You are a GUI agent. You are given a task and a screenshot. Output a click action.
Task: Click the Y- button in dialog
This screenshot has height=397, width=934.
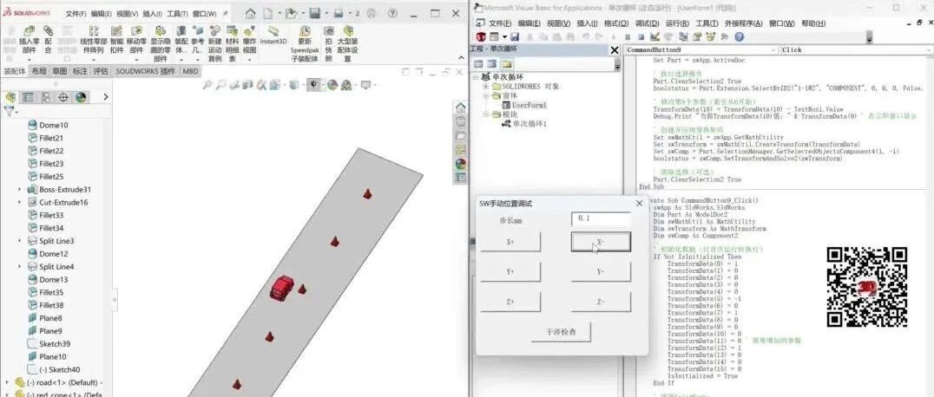(x=601, y=271)
